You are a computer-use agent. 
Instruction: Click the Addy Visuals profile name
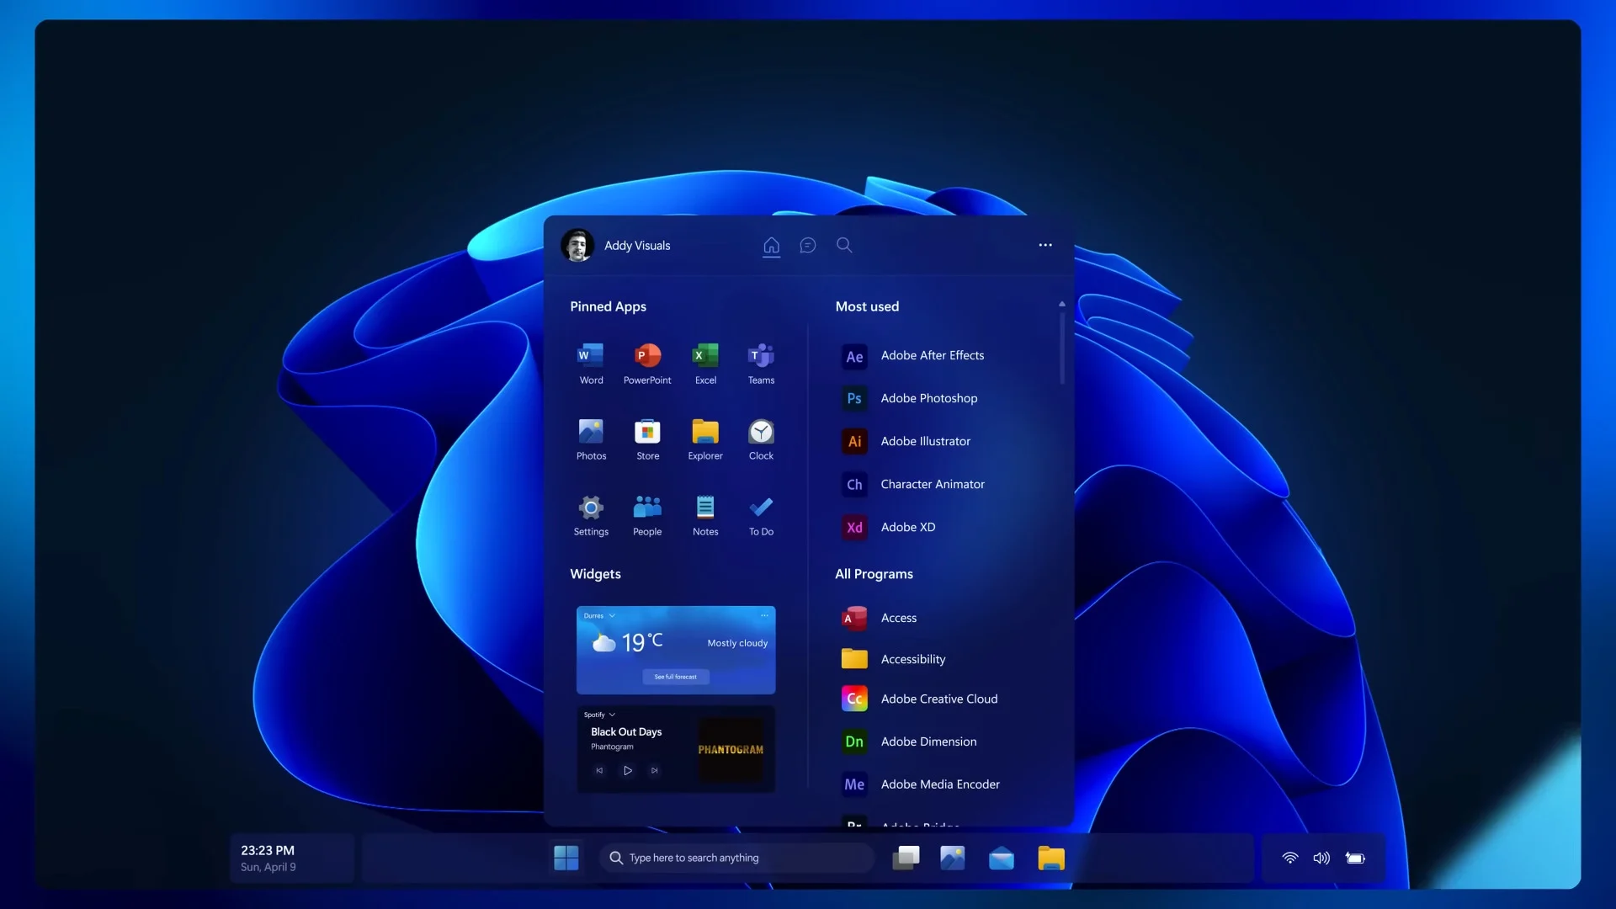click(x=637, y=246)
